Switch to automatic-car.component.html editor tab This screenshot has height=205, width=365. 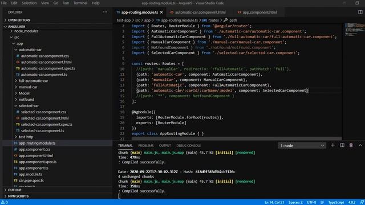tap(200, 13)
